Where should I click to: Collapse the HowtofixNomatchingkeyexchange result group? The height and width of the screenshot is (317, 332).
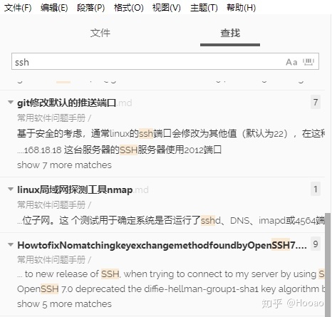tap(11, 244)
